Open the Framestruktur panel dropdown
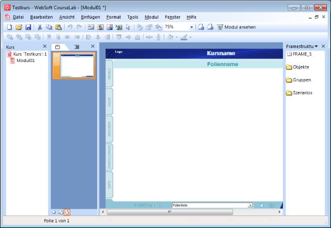This screenshot has width=331, height=228. (x=316, y=47)
